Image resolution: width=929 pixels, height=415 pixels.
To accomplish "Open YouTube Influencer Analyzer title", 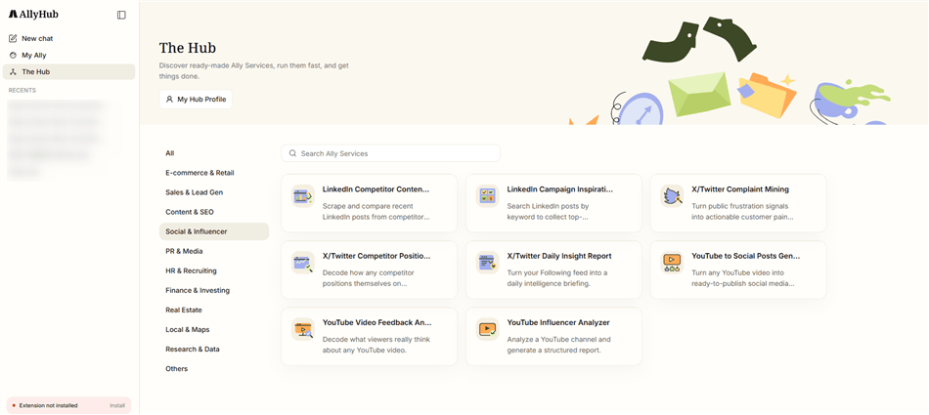I will (x=558, y=322).
